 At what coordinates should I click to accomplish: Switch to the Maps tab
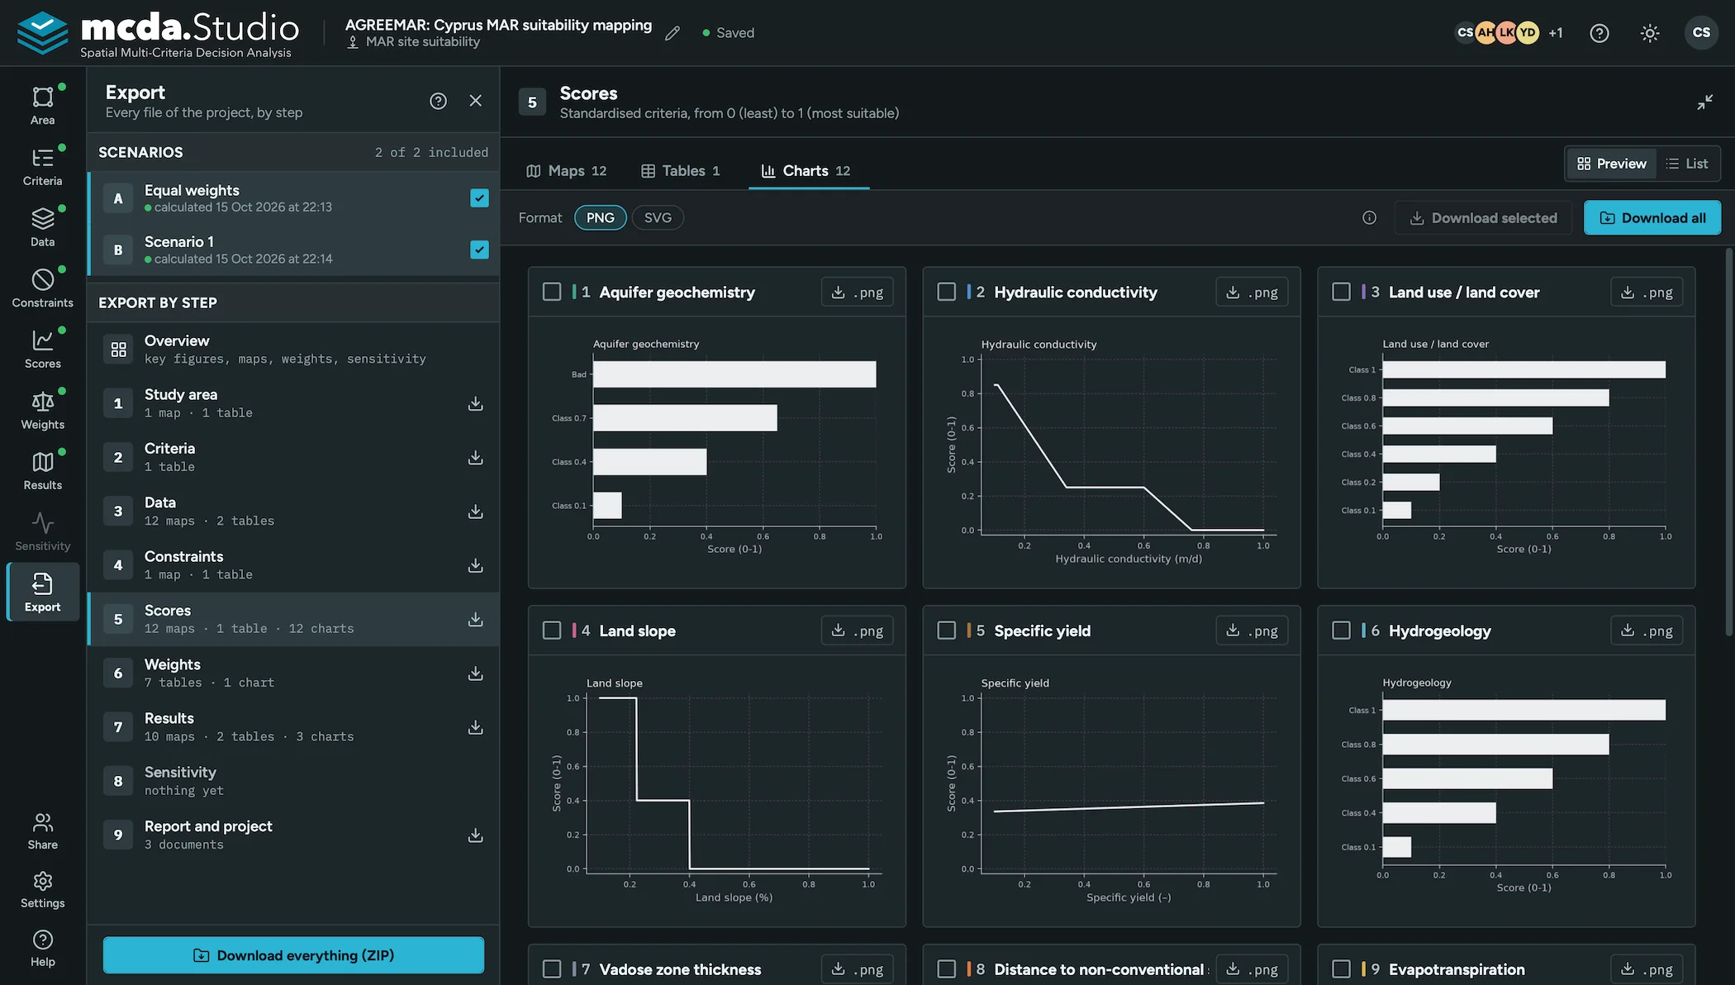(567, 171)
